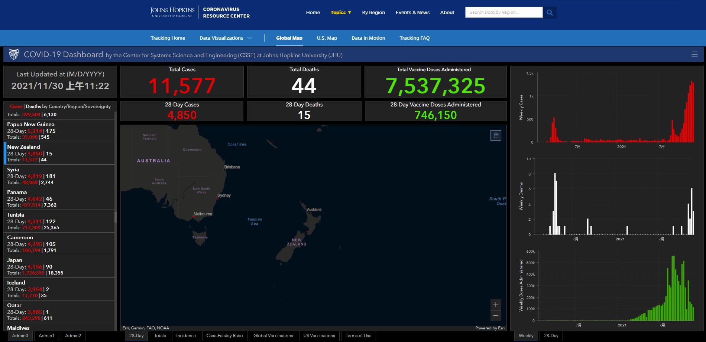Expand the Data Visualizations dropdown
Image resolution: width=706 pixels, height=342 pixels.
pyautogui.click(x=226, y=38)
